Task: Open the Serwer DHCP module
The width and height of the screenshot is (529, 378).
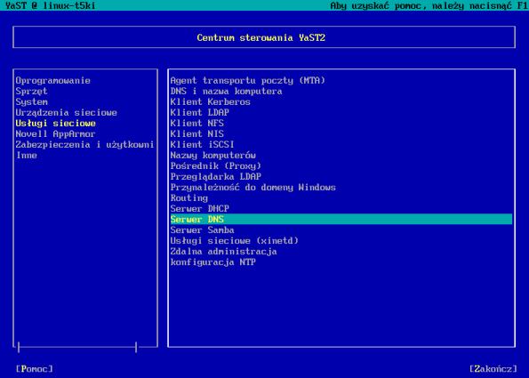Action: (x=200, y=209)
